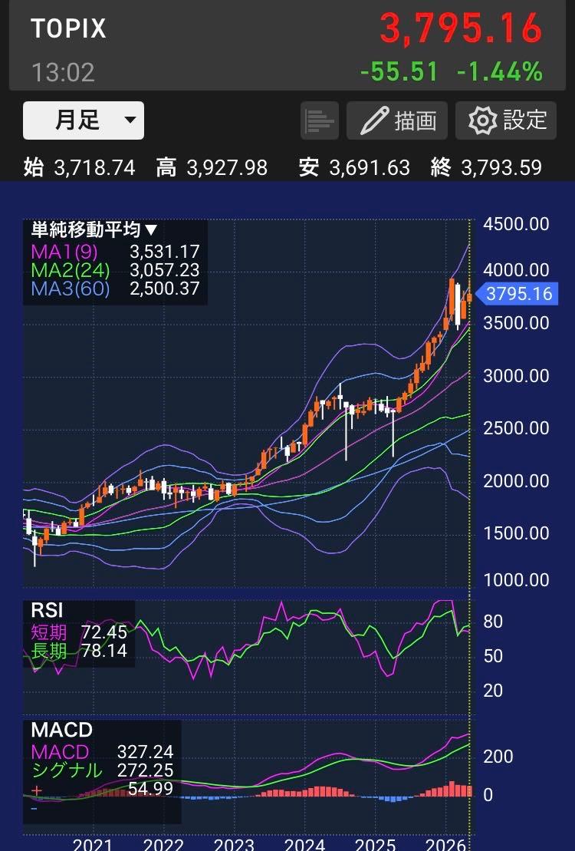Click the histogram value 54.99
This screenshot has width=575, height=851.
pyautogui.click(x=150, y=789)
